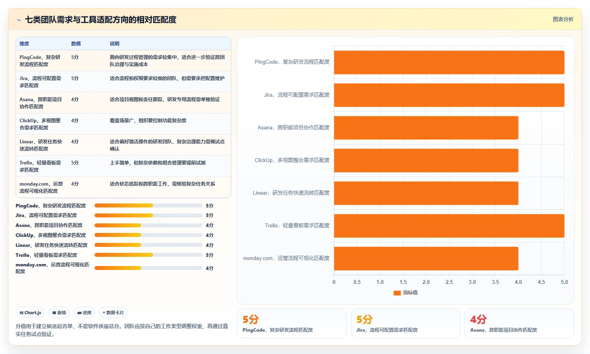Click the PingCode bar in the chart
Viewport: 590px width, 354px height.
pos(449,63)
